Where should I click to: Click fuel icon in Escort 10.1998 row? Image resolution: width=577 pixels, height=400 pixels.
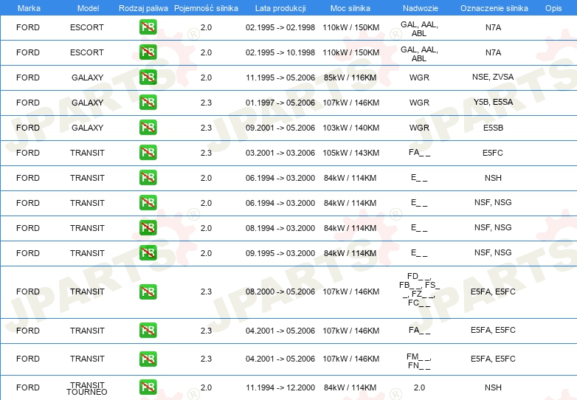[x=148, y=52]
